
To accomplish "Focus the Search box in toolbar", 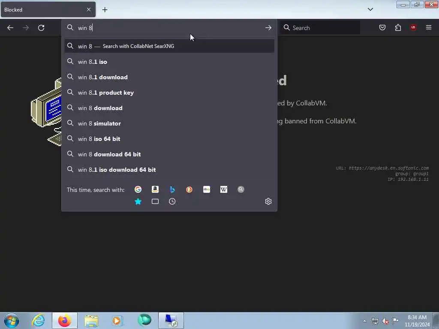I will point(320,28).
